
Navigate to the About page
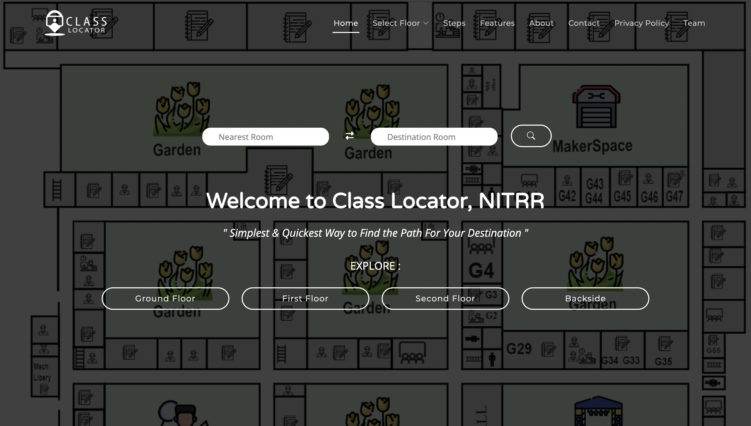coord(541,23)
